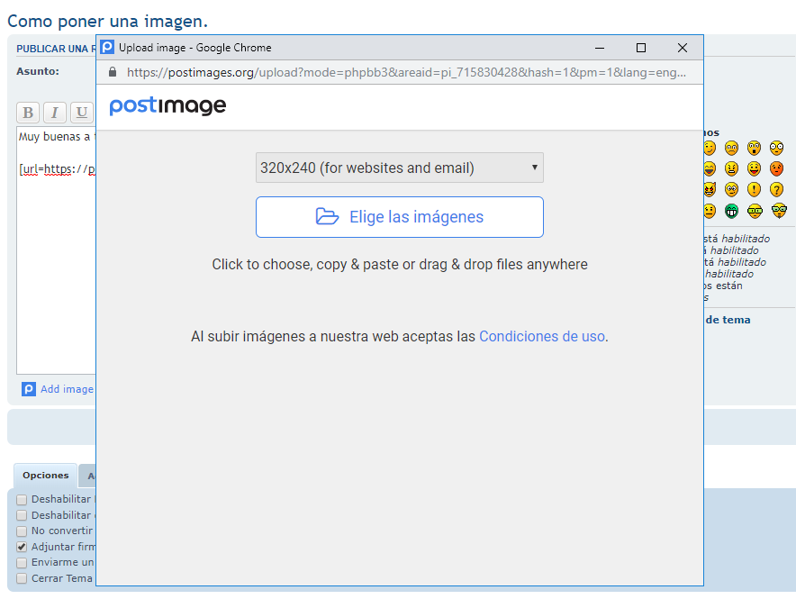
Task: Insert the surprised open-mouth smiley
Action: point(755,148)
